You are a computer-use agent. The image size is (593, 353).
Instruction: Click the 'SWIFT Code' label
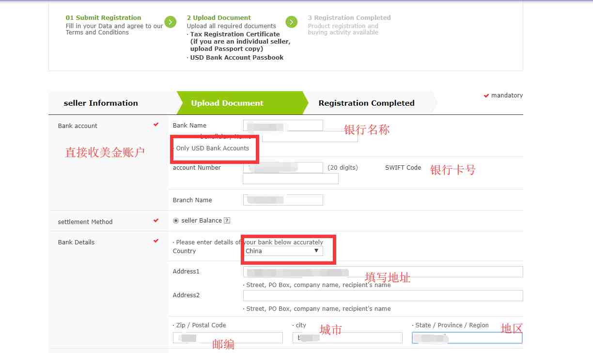403,168
